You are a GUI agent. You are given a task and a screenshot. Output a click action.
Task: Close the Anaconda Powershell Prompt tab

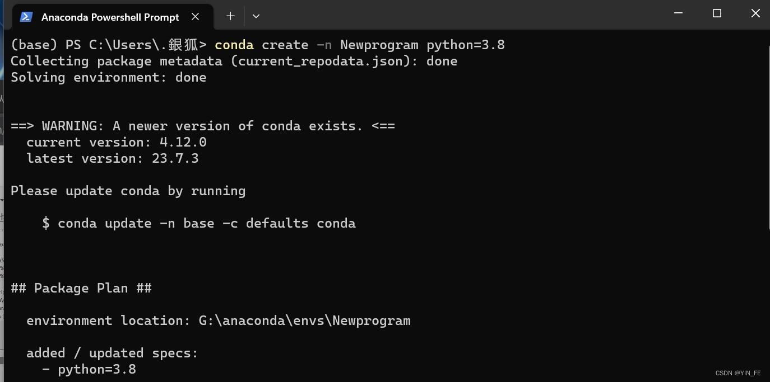point(195,17)
